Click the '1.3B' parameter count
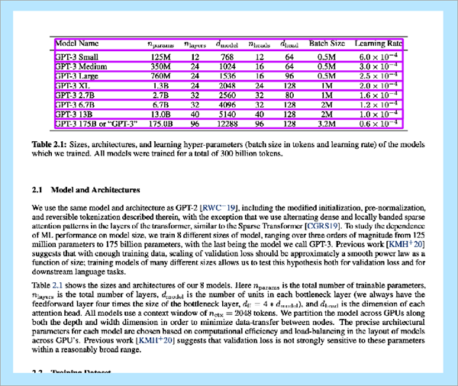The width and height of the screenshot is (458, 386). [161, 86]
